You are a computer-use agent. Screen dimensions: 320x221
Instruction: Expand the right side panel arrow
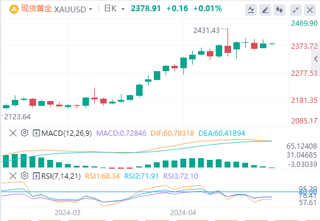(316, 59)
